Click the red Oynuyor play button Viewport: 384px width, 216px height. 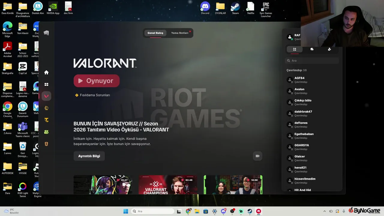pos(97,81)
